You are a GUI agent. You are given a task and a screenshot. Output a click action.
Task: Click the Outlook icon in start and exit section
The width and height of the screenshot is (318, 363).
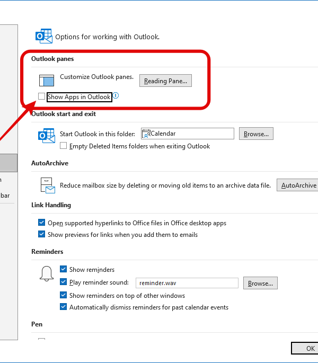pos(47,136)
